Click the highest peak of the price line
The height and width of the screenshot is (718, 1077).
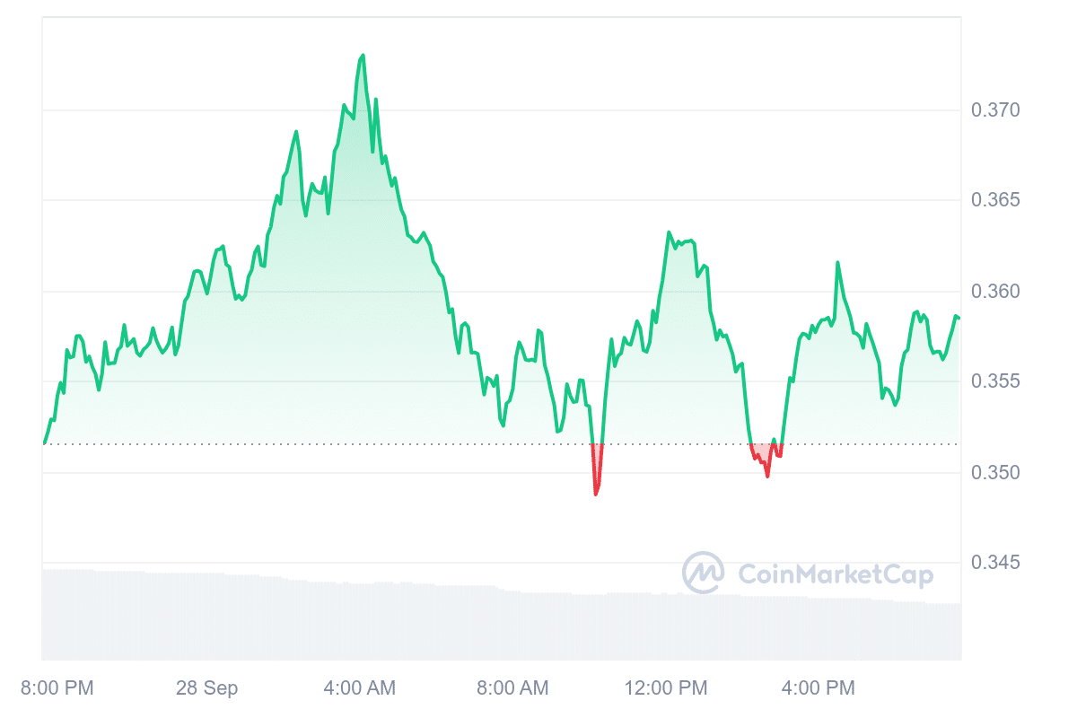363,56
